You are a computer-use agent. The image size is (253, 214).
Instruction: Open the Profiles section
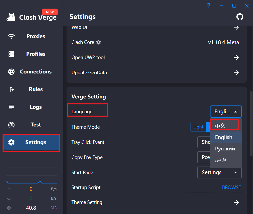(36, 54)
